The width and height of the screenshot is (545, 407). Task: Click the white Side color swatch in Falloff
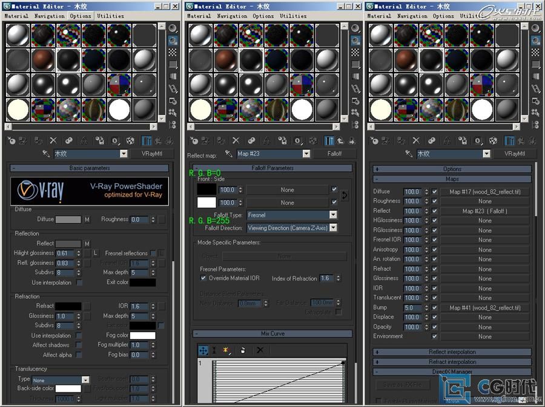(x=206, y=202)
